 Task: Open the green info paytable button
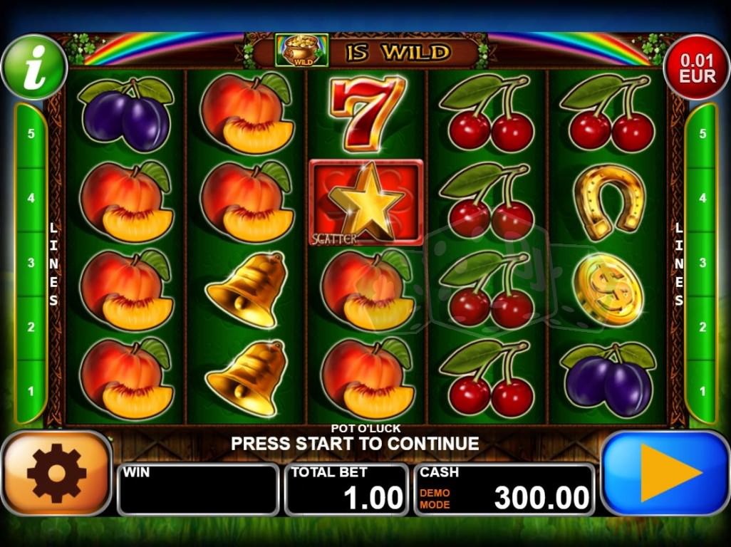click(34, 68)
